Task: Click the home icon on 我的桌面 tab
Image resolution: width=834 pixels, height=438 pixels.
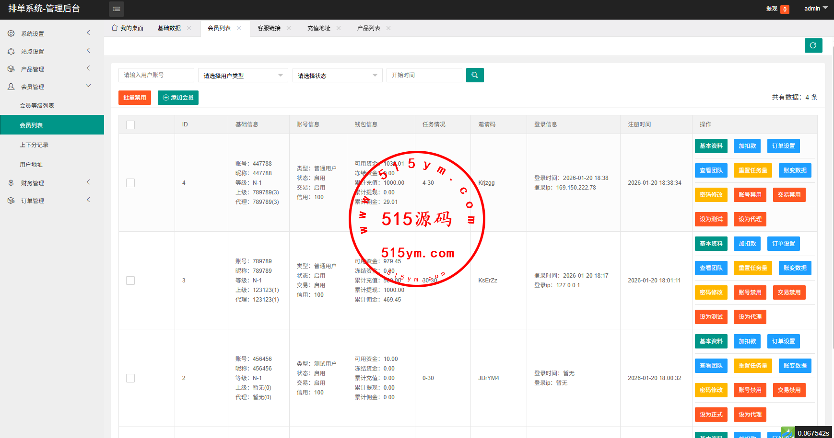Action: coord(115,28)
